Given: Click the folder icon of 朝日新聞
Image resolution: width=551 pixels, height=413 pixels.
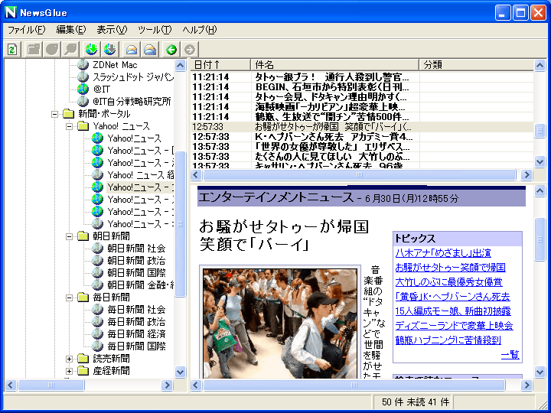Looking at the screenshot, I should pyautogui.click(x=83, y=236).
